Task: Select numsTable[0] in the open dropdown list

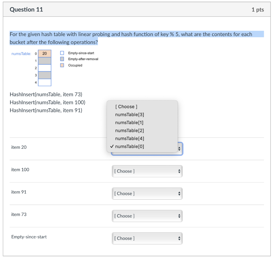Action: click(x=130, y=146)
